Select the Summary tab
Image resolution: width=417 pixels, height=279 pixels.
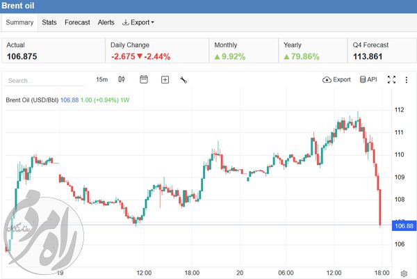tap(19, 22)
